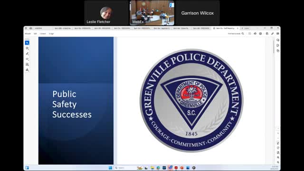The image size is (304, 171).
Task: Click the Public Safety Successes title text
Action: [72, 104]
